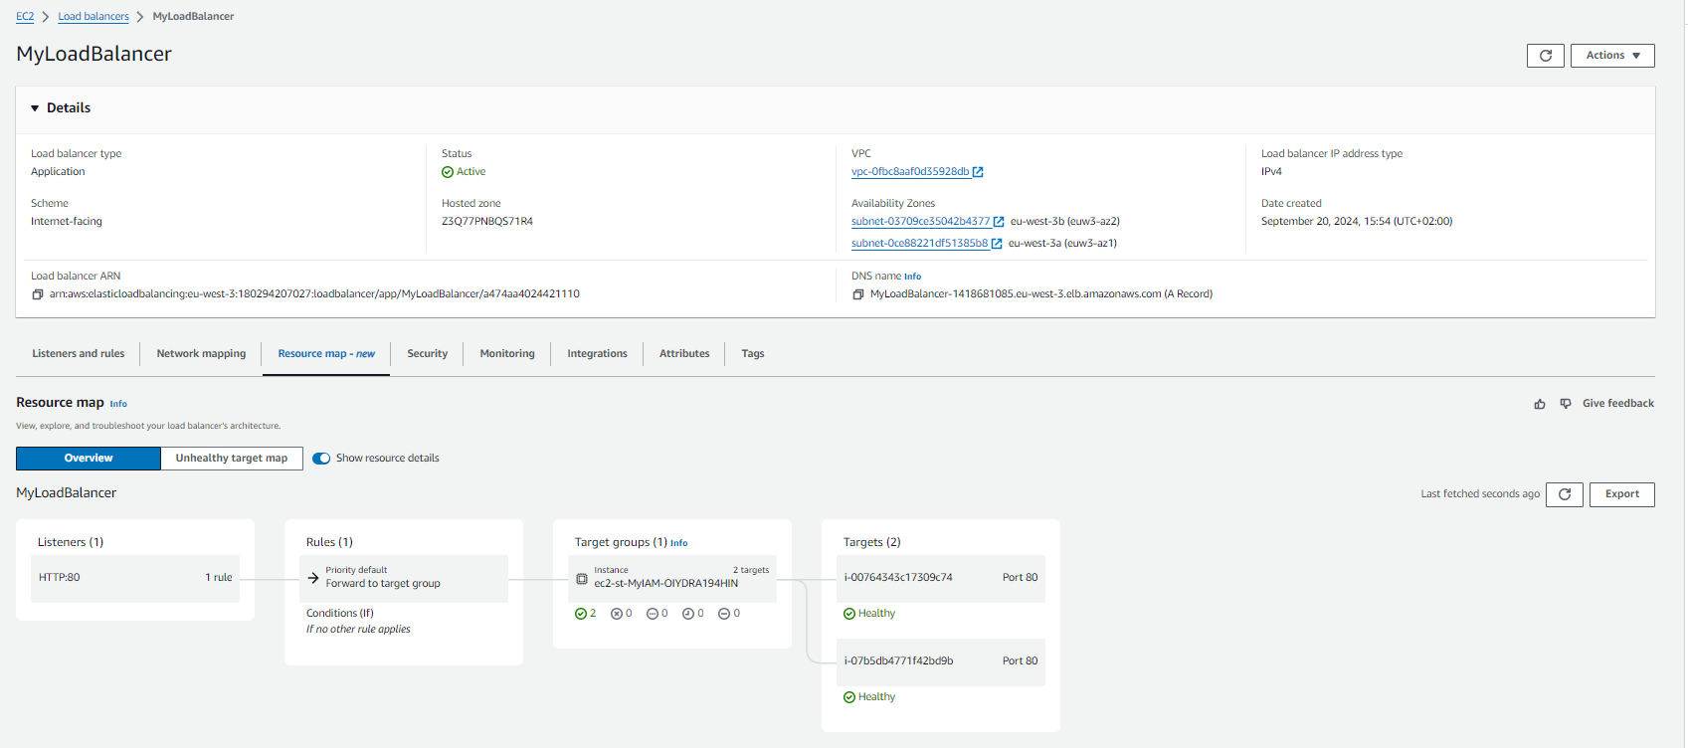Click the draining targets count icon
The height and width of the screenshot is (748, 1688).
coord(724,614)
